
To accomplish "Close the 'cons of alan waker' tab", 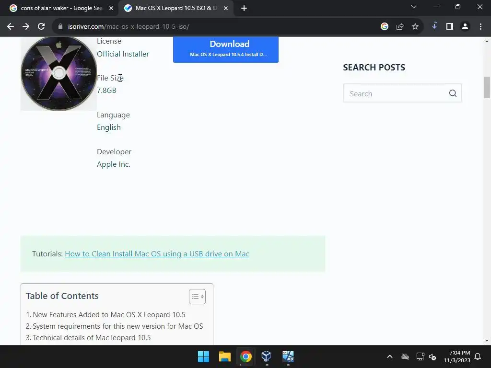I will (x=111, y=8).
